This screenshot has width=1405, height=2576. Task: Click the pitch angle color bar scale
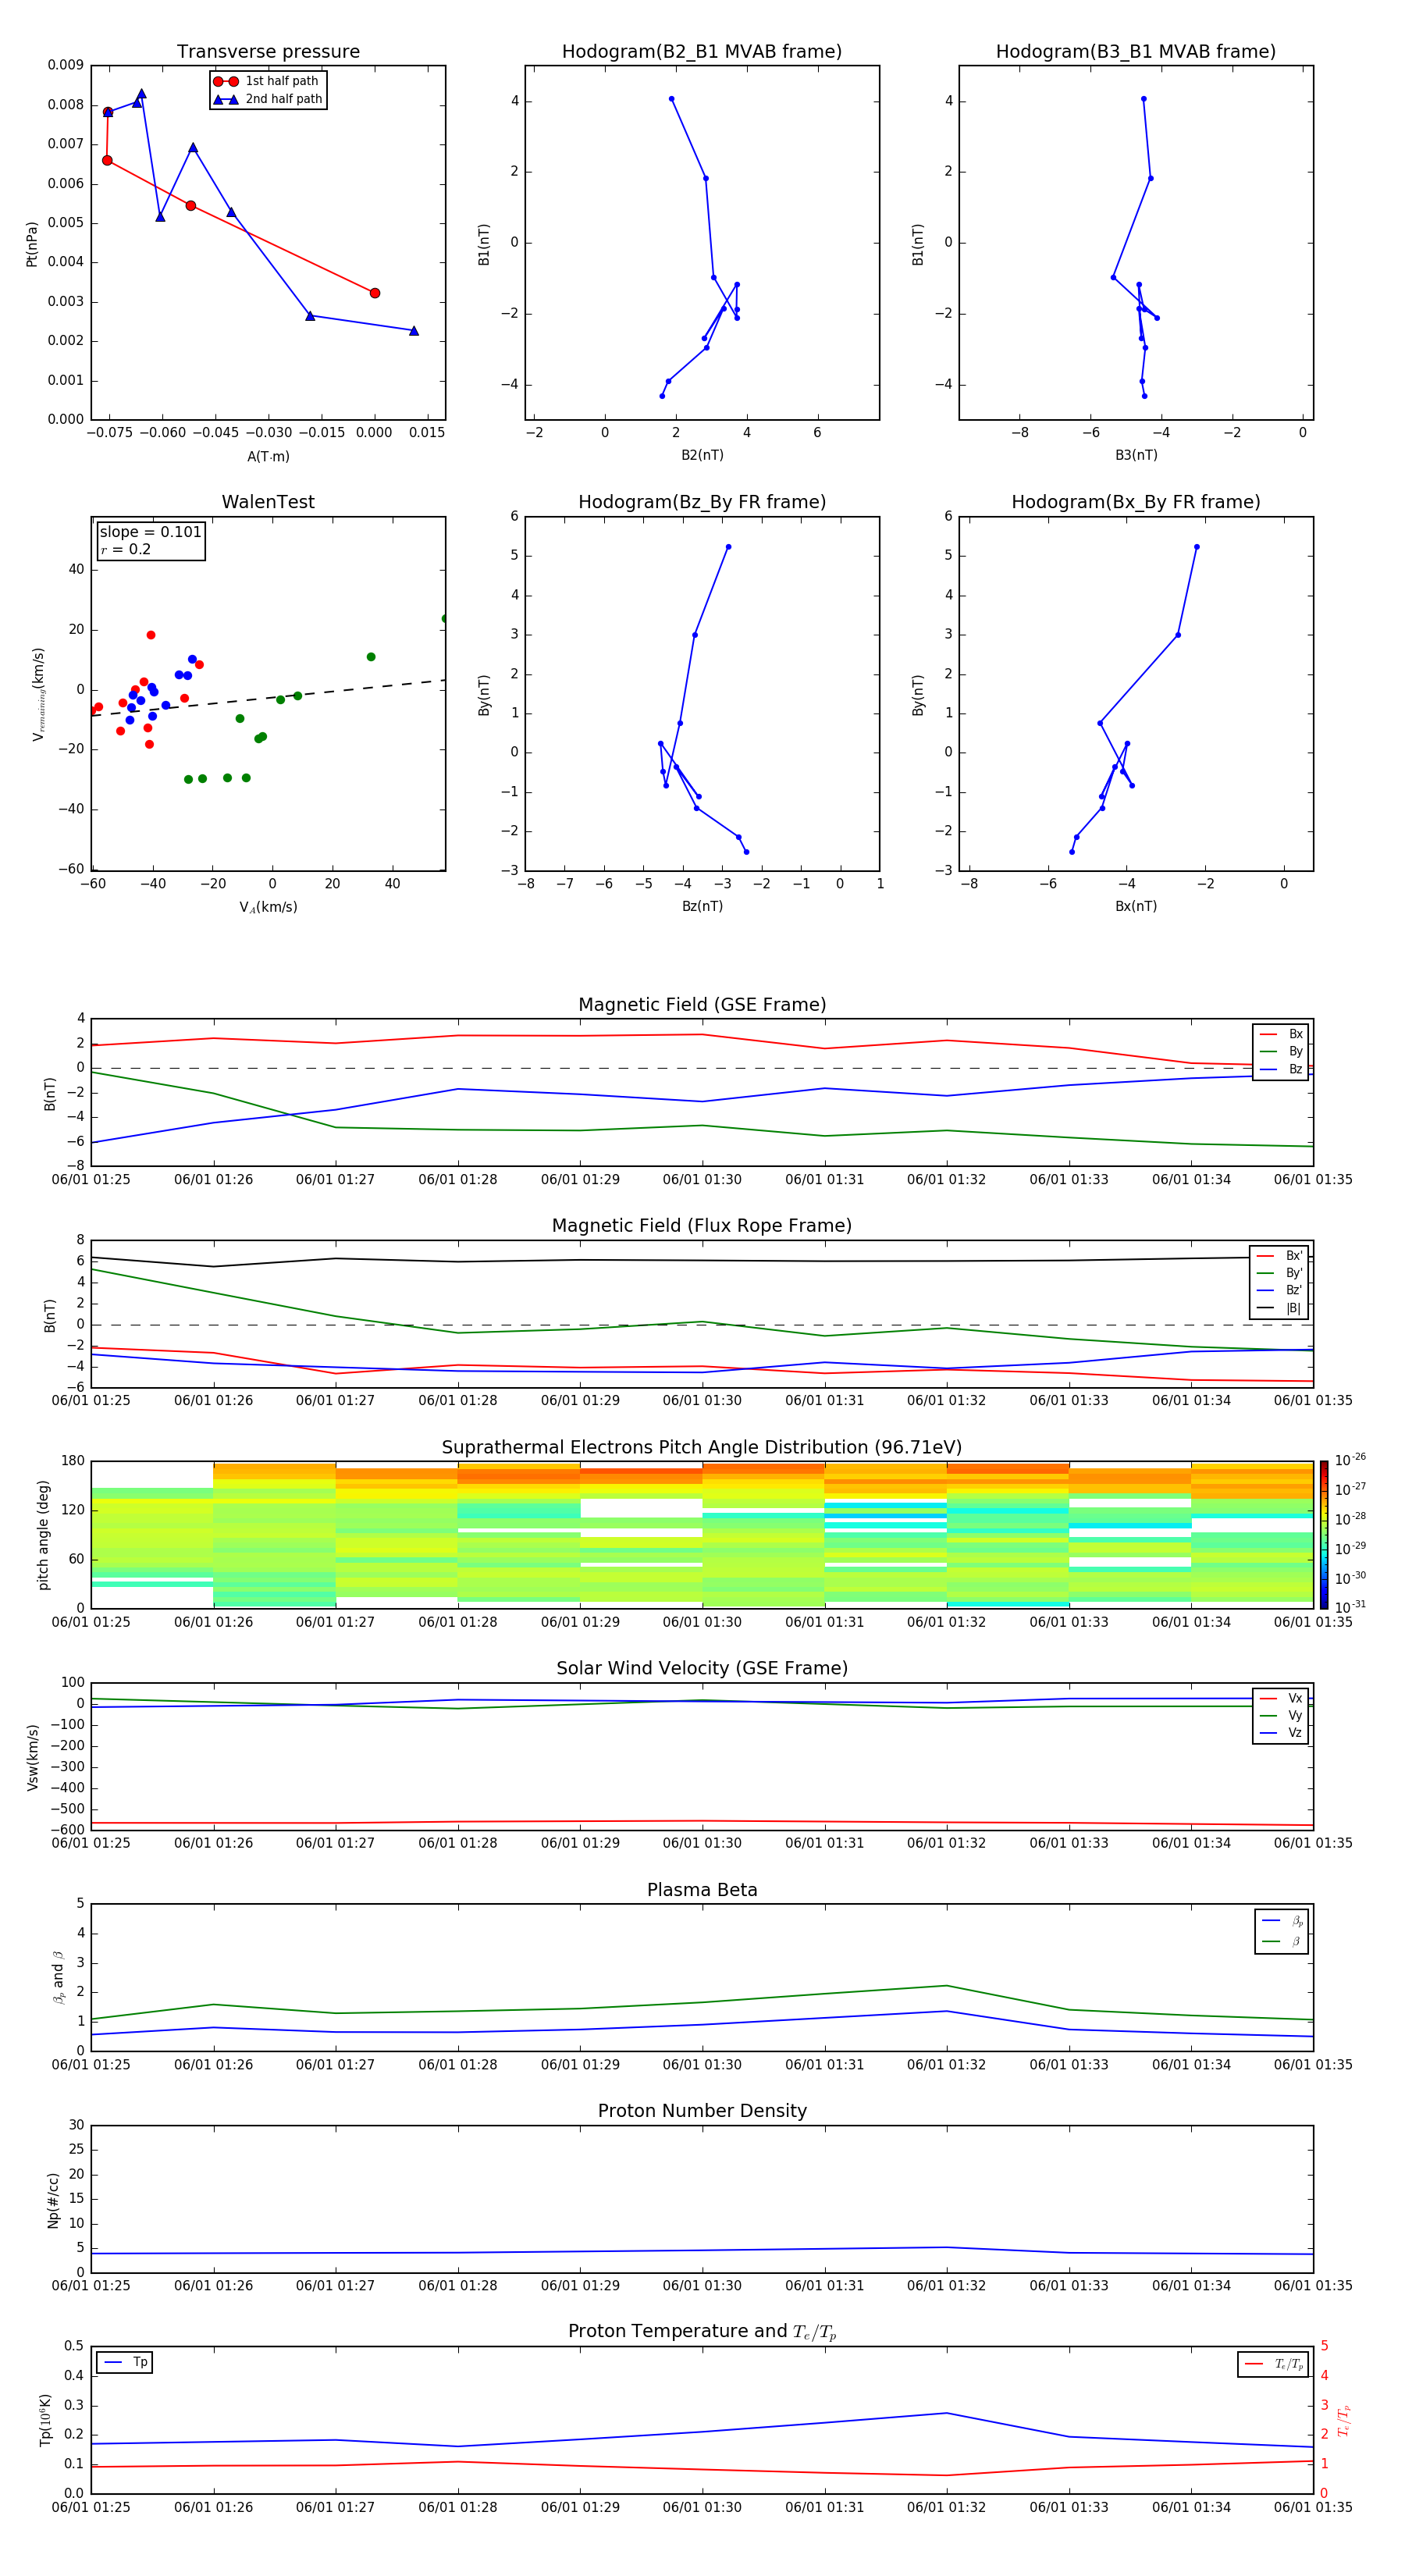point(1324,1534)
